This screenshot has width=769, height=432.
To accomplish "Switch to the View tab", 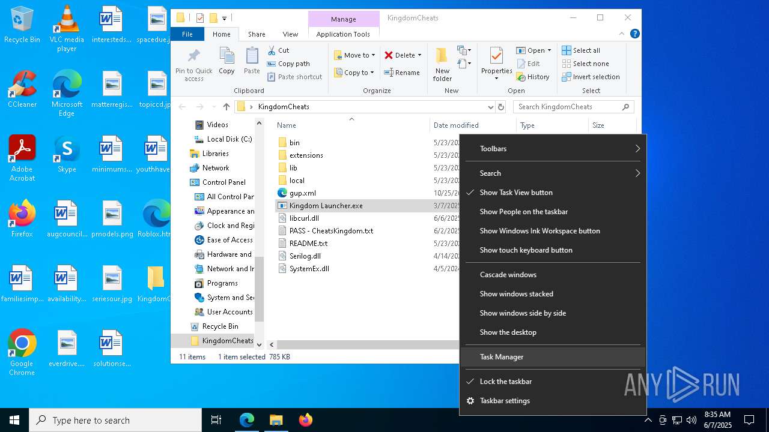I will click(x=290, y=34).
